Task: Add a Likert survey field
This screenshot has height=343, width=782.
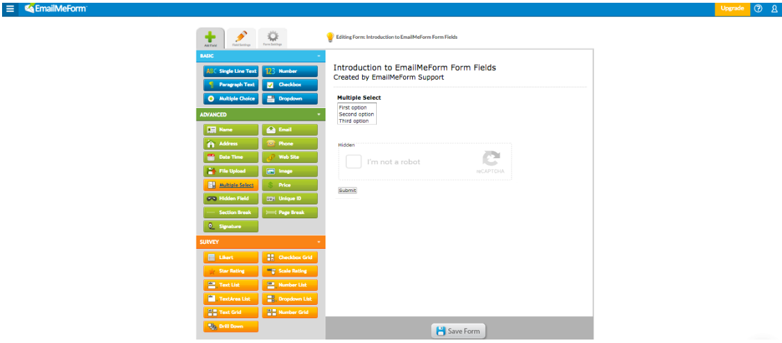Action: (x=231, y=257)
